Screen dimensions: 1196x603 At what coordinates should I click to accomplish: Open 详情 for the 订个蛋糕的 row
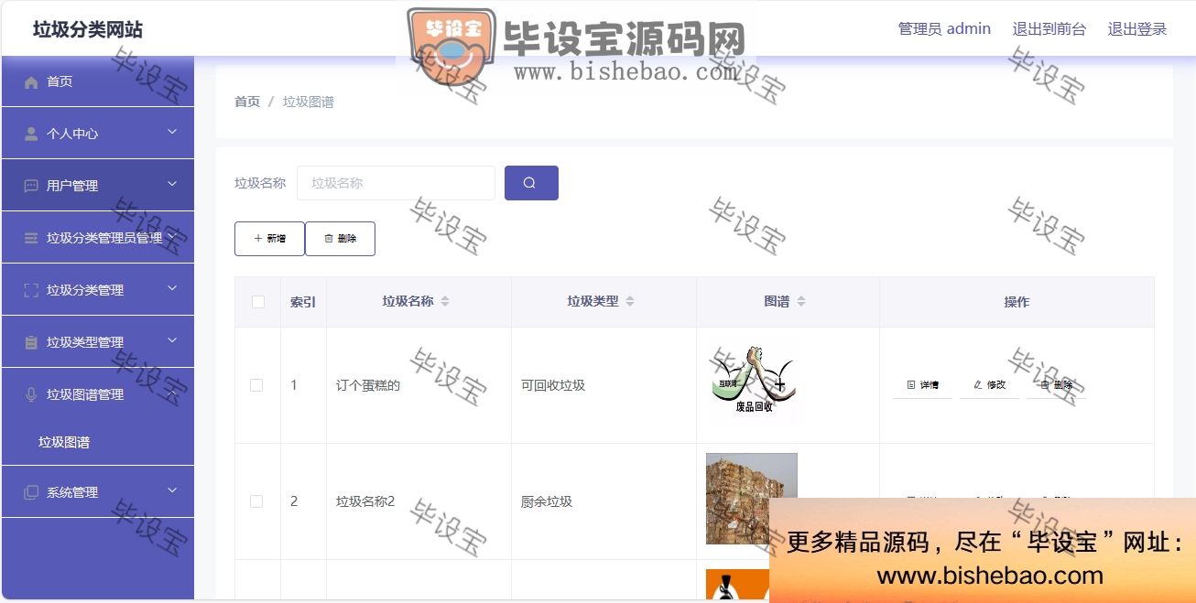pos(922,385)
